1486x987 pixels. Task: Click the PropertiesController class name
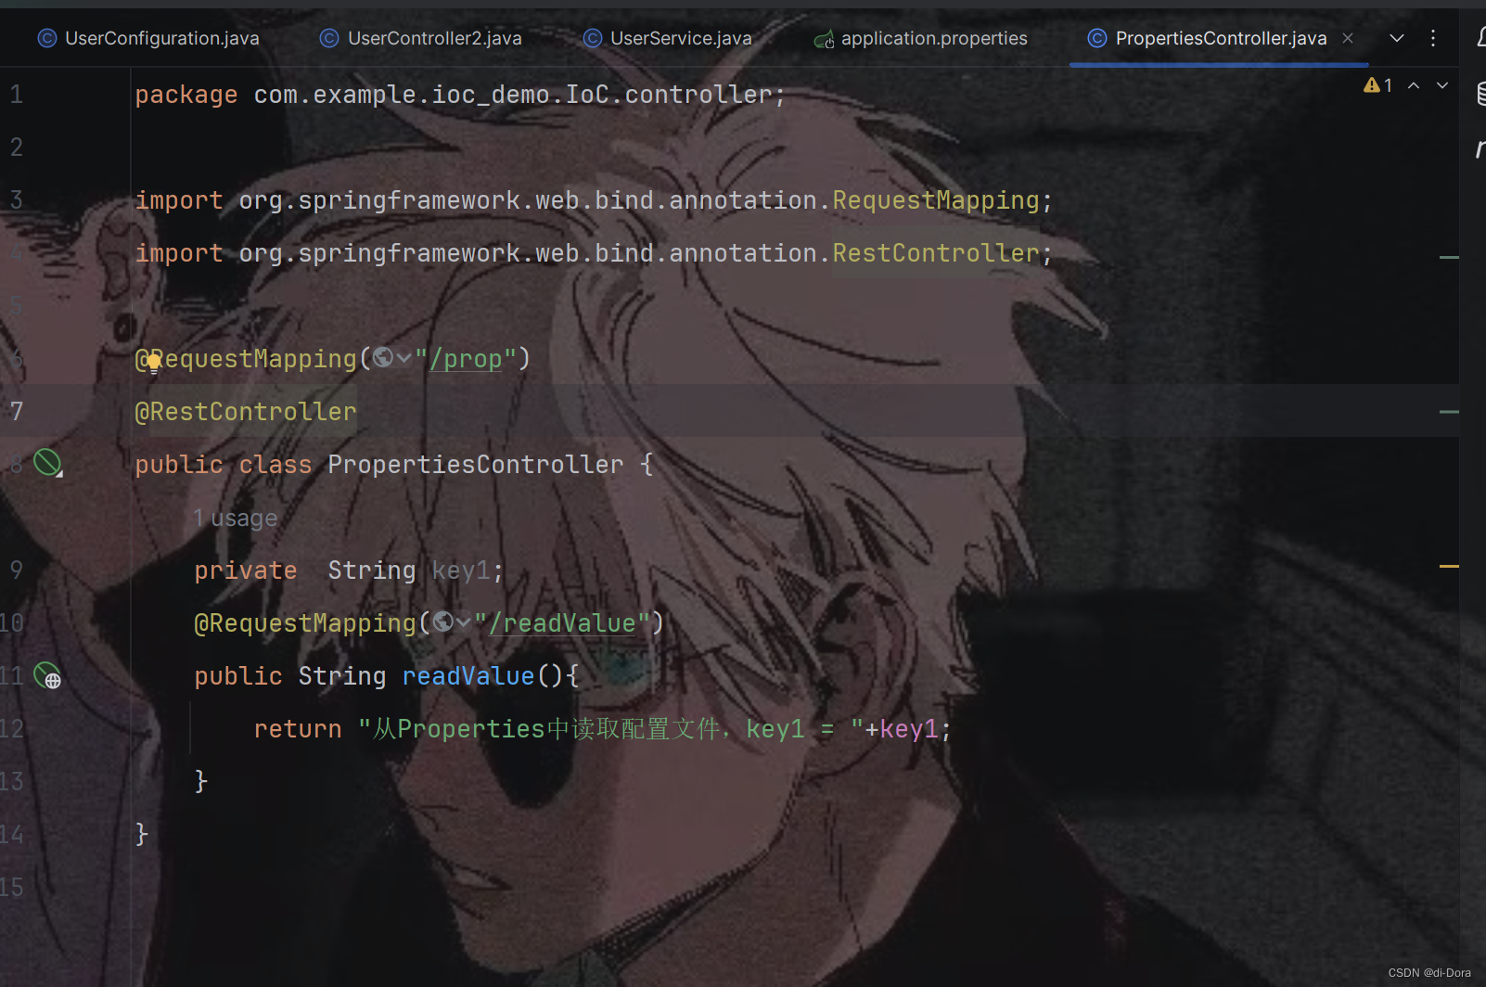click(x=476, y=465)
